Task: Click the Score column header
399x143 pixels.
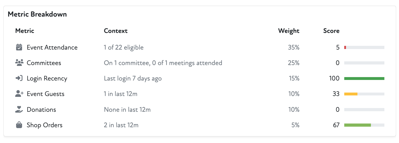Action: point(331,31)
